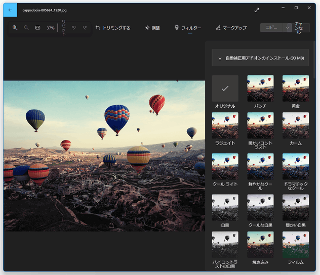Image resolution: width=320 pixels, height=275 pixels.
Task: Apply the 黄金 filter
Action: pos(296,88)
